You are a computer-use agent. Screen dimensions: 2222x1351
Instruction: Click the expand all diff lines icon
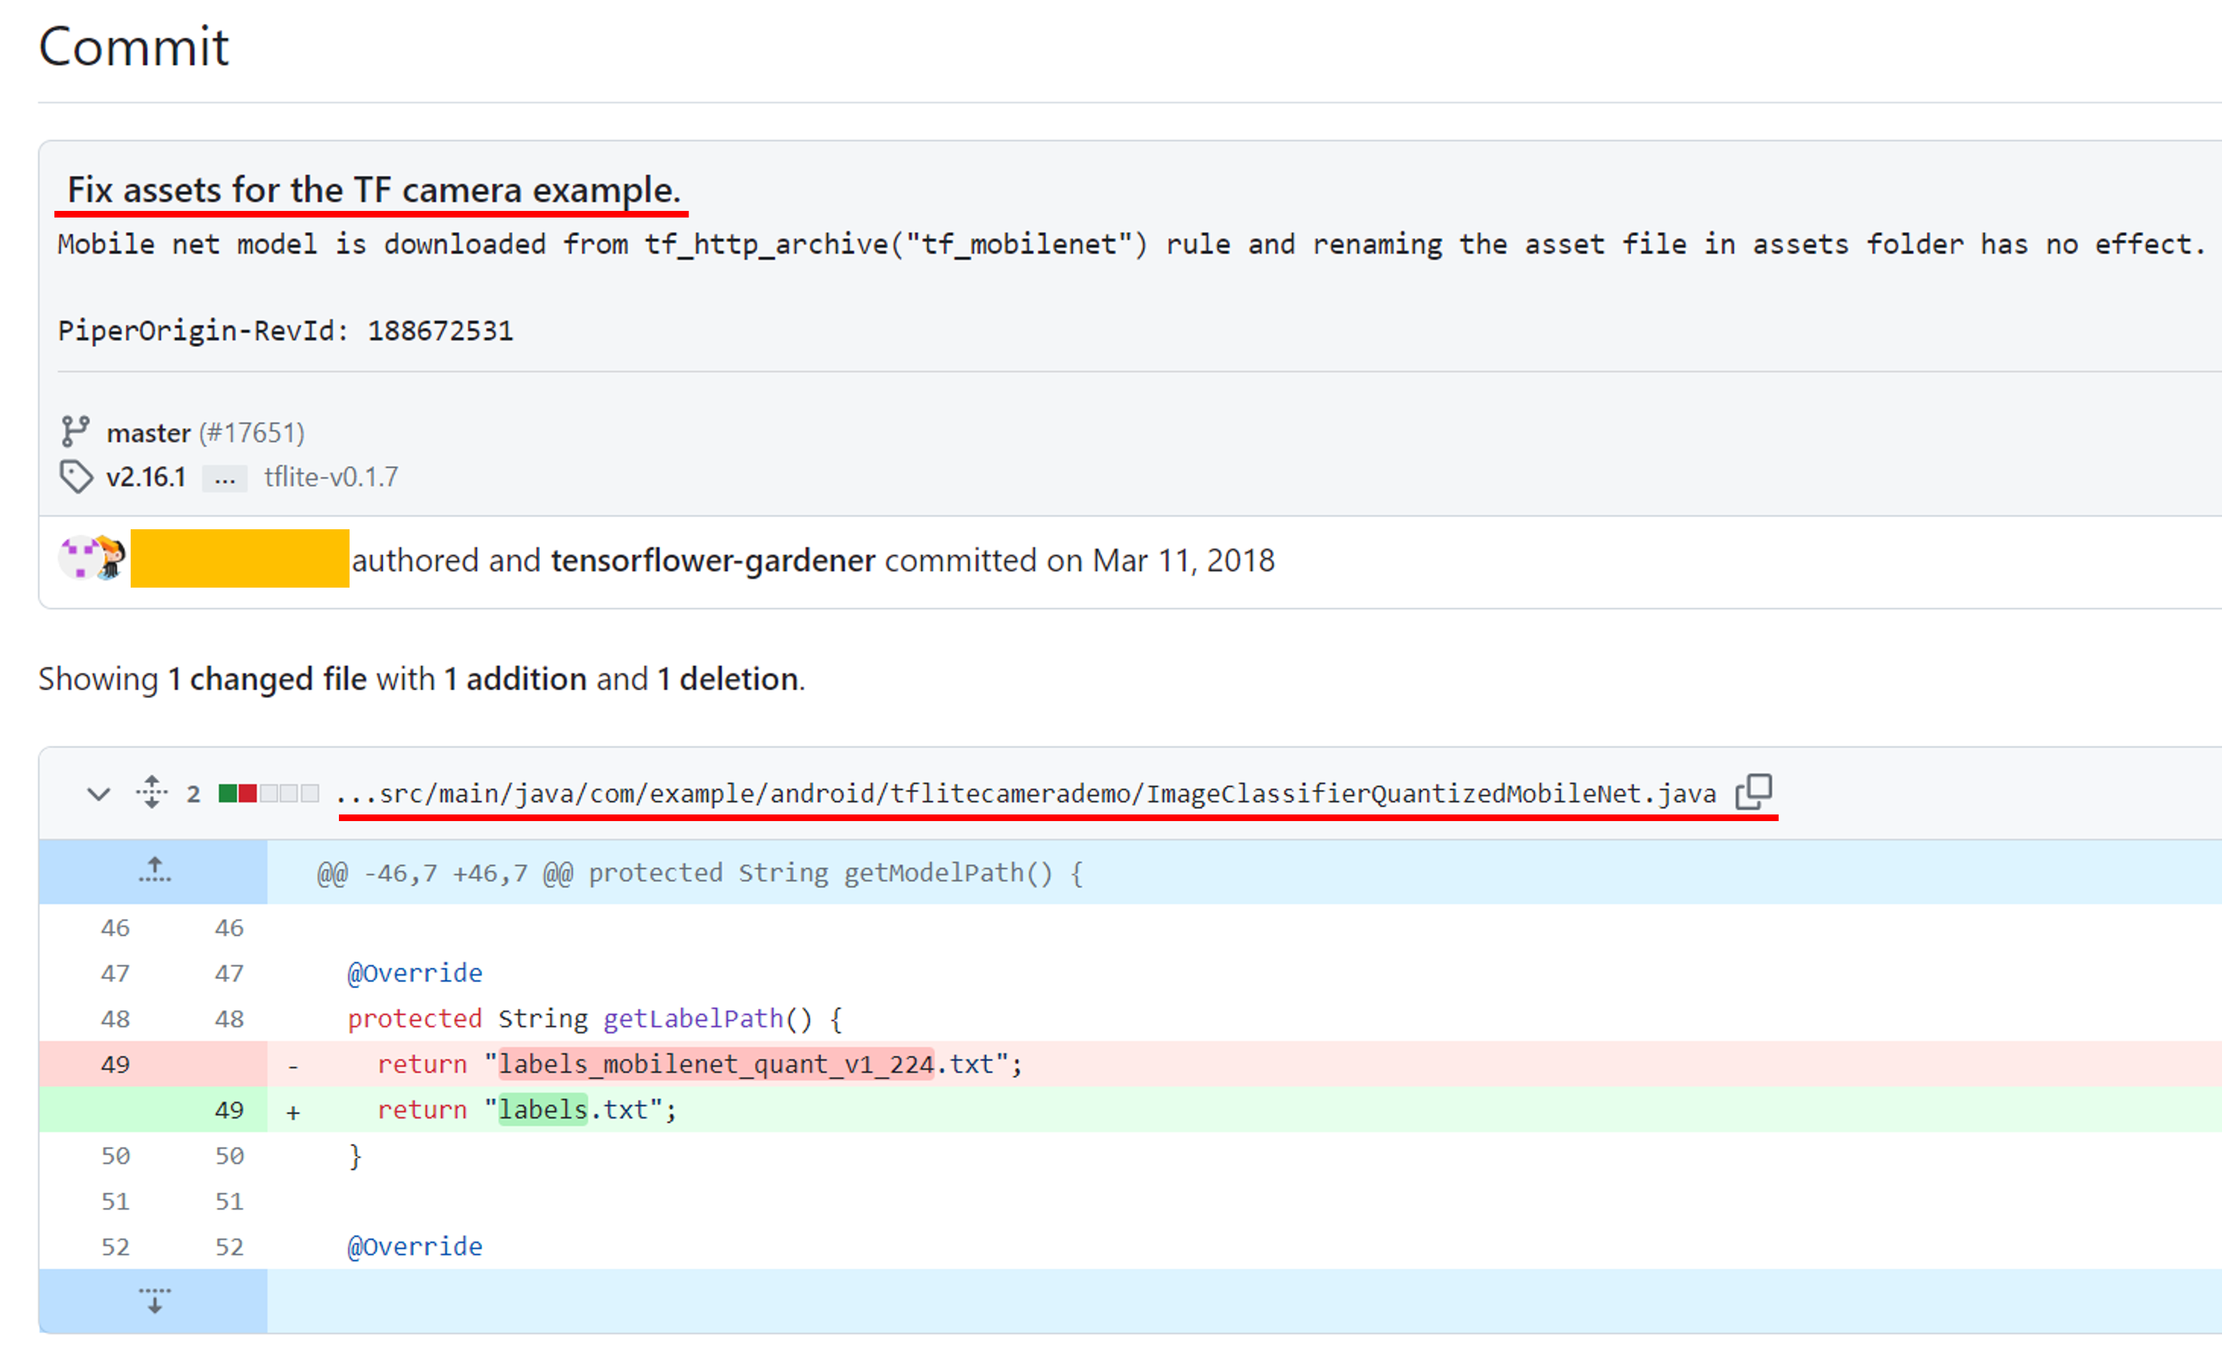point(151,793)
